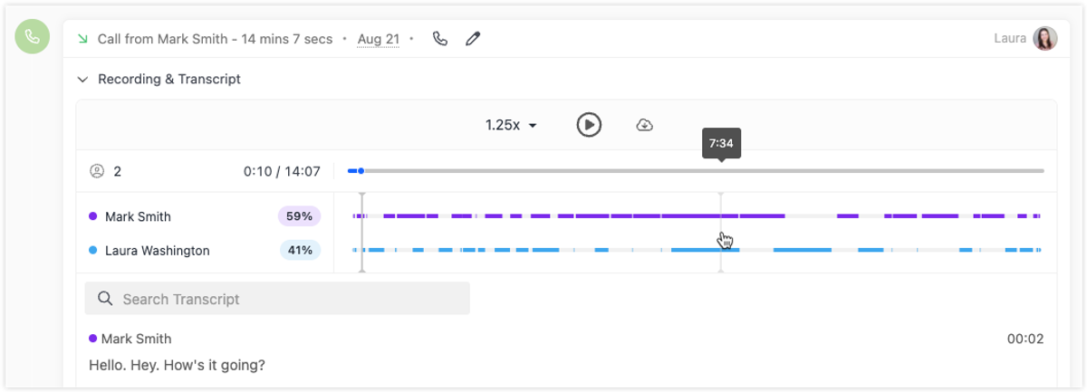
Task: Click the Search Transcript field
Action: (x=277, y=299)
